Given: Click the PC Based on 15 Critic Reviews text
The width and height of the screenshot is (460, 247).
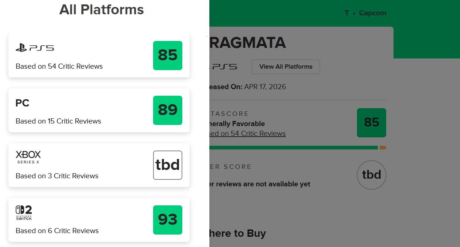Looking at the screenshot, I should pos(58,121).
